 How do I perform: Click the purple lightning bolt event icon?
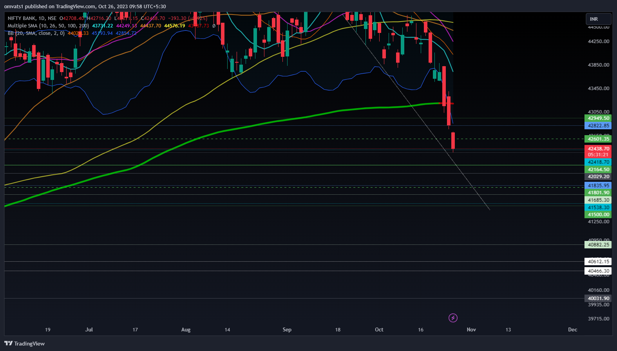coord(453,318)
